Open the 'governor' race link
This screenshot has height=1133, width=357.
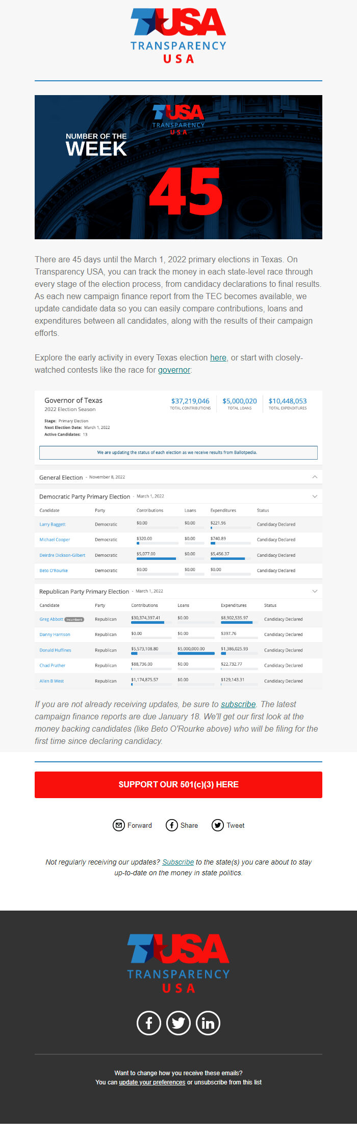pyautogui.click(x=174, y=370)
